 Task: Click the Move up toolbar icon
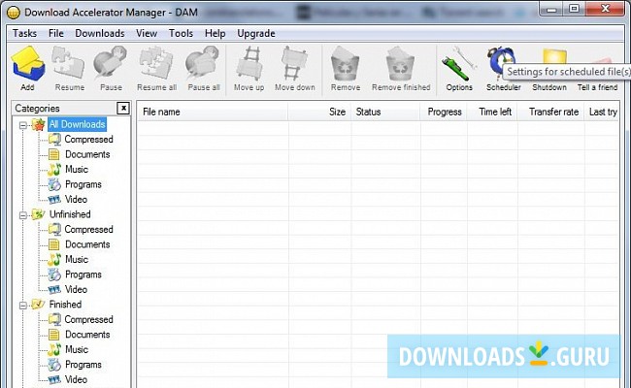[x=249, y=63]
